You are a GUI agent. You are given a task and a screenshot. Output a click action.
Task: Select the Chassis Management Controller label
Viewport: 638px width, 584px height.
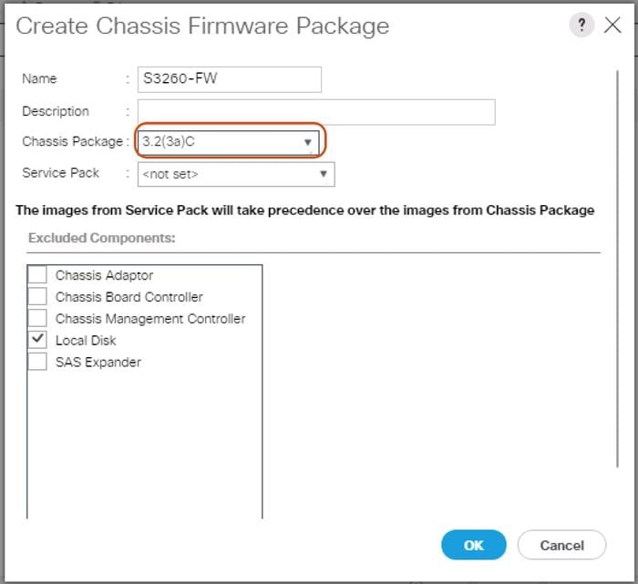(x=150, y=319)
